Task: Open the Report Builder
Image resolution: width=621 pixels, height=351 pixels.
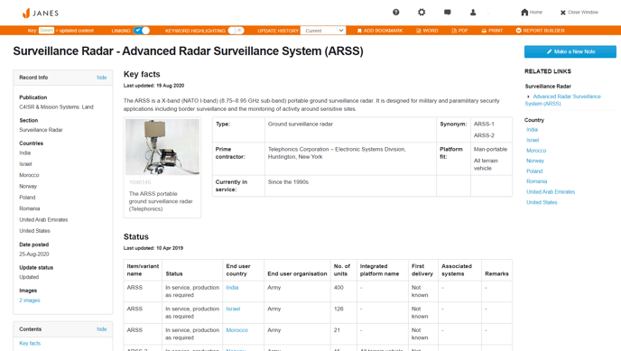Action: [x=540, y=31]
